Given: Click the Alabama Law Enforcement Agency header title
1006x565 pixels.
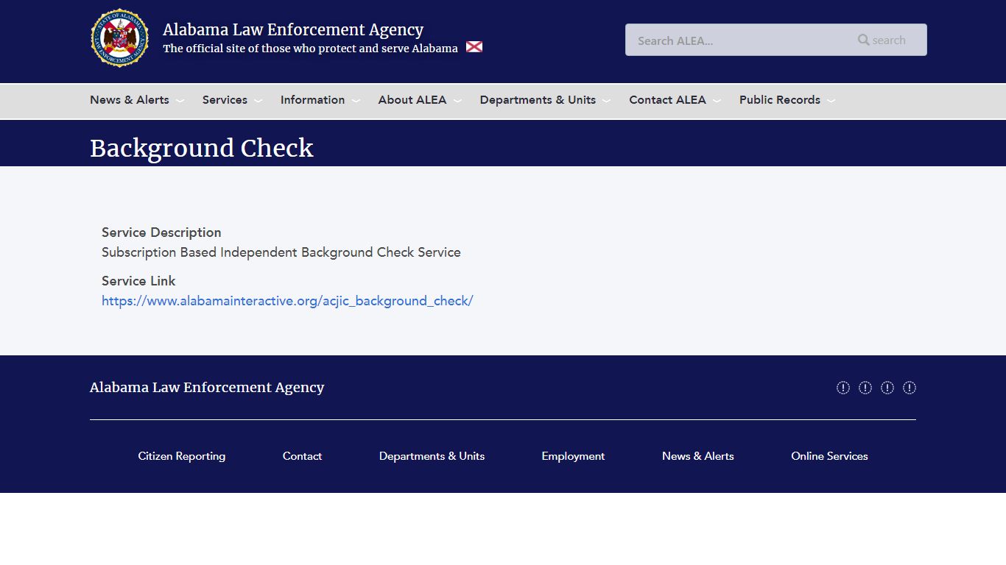Looking at the screenshot, I should 293,29.
